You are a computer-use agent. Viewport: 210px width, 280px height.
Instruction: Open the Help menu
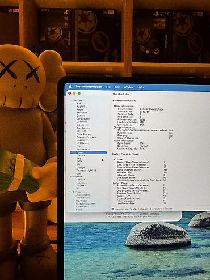[x=141, y=87]
